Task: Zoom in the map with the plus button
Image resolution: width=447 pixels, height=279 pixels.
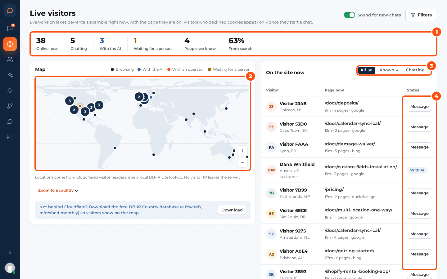Action: pyautogui.click(x=242, y=151)
